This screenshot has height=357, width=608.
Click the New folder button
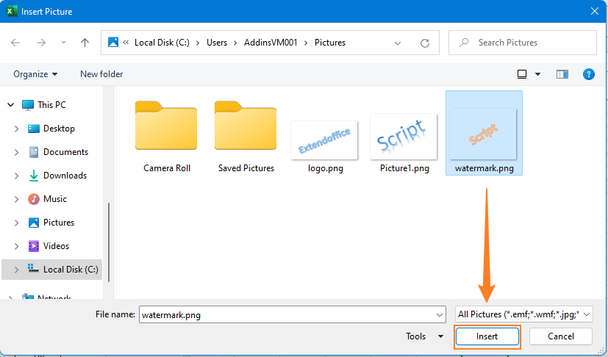point(101,74)
